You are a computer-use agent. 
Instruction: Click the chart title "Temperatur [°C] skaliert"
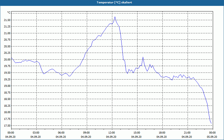point(114,3)
